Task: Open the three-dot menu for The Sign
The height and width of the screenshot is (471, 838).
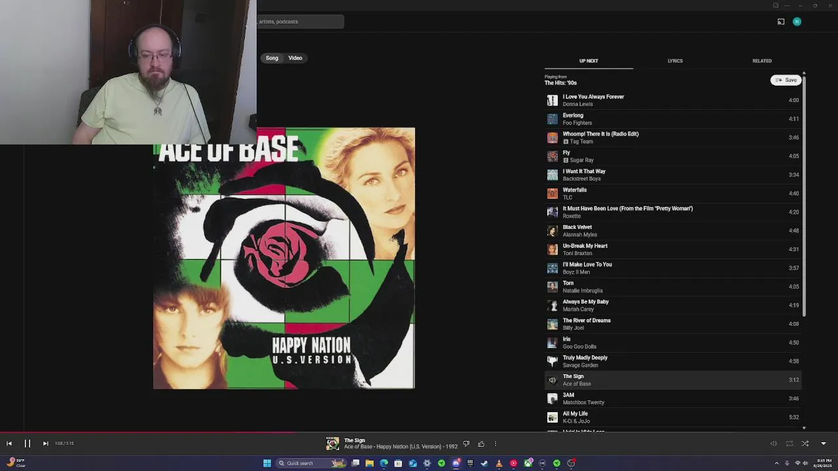Action: coord(496,444)
